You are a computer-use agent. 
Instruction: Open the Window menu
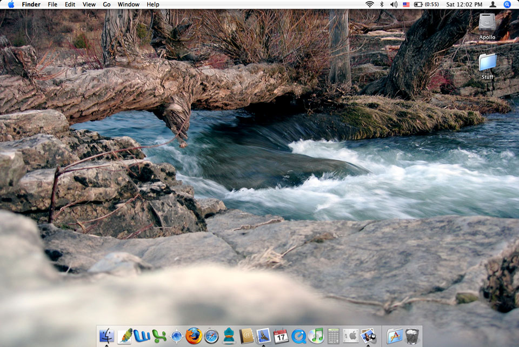point(129,4)
